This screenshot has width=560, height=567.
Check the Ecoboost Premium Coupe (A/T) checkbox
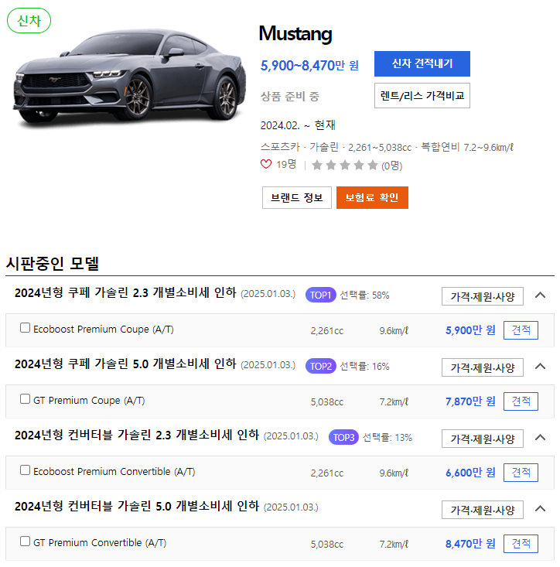coord(25,328)
